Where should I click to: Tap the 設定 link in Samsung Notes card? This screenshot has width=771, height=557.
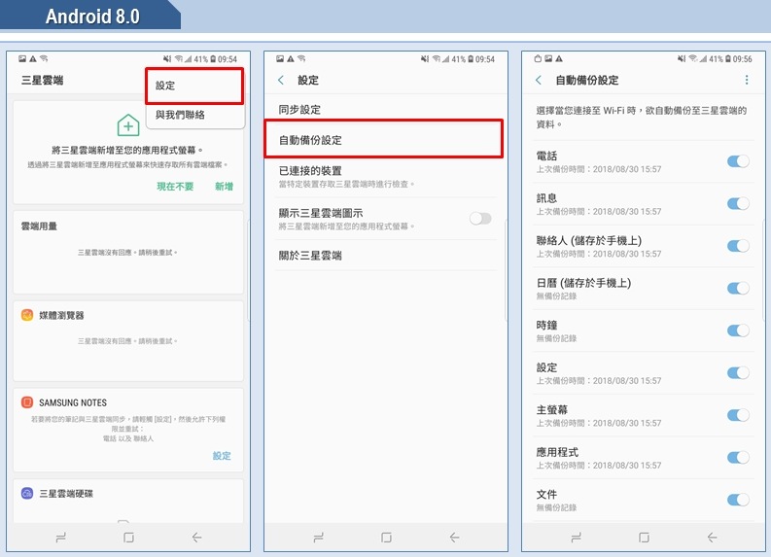pyautogui.click(x=222, y=456)
